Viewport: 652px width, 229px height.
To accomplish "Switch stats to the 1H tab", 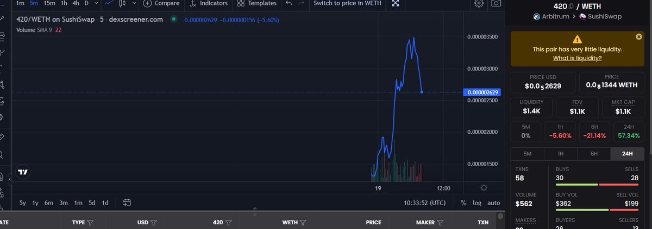I will 561,154.
